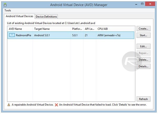Click the Create... button
This screenshot has height=114, width=158.
tap(144, 29)
